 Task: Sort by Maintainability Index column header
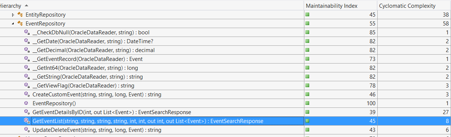coord(333,6)
